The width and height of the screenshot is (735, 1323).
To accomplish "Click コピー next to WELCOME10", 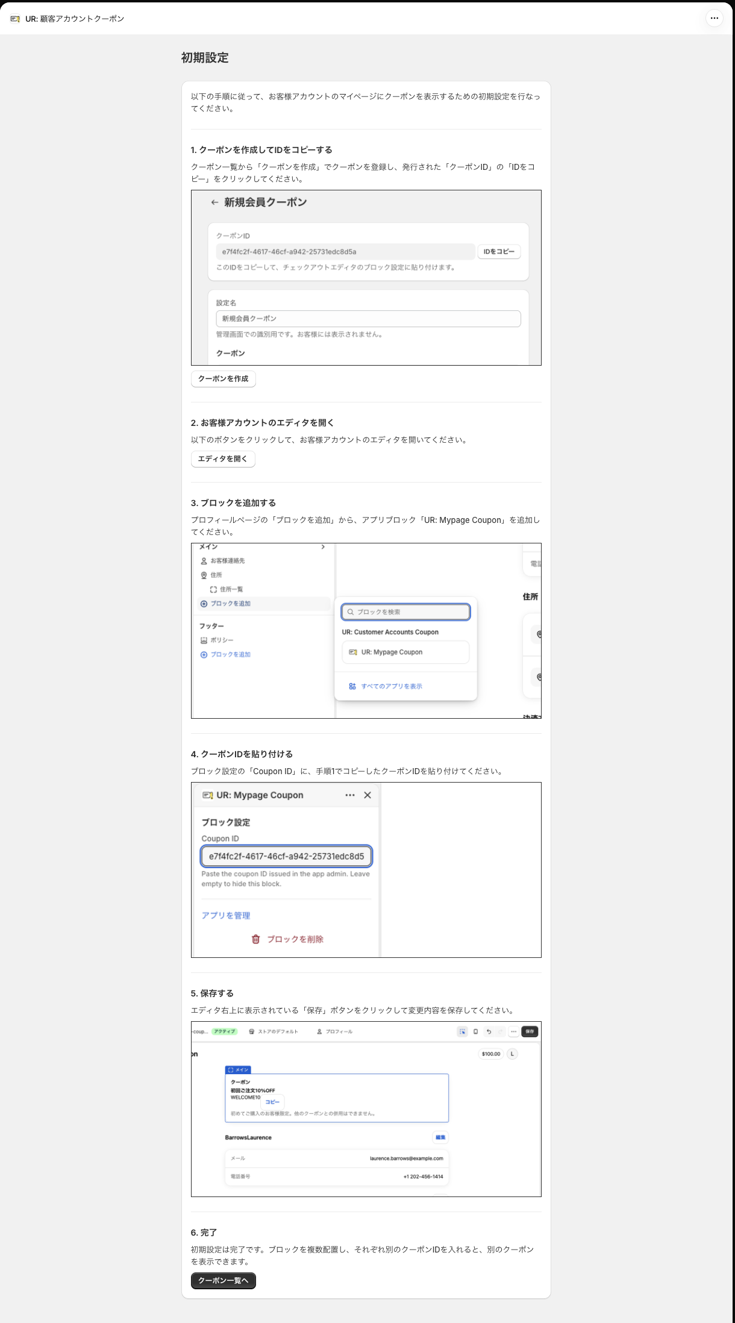I will coord(272,1101).
